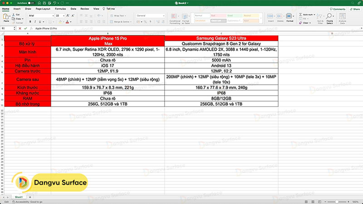
Task: Toggle bold formatting
Action: pyautogui.click(x=30, y=21)
